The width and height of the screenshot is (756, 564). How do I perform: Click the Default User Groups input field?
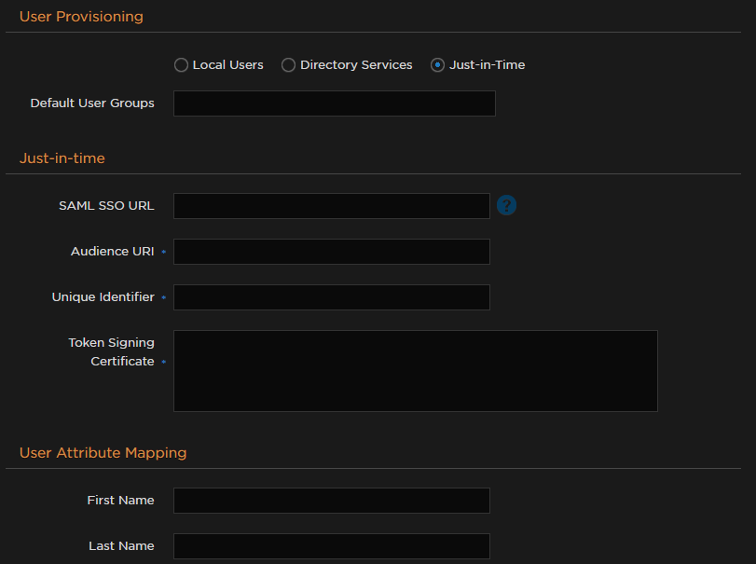(334, 103)
